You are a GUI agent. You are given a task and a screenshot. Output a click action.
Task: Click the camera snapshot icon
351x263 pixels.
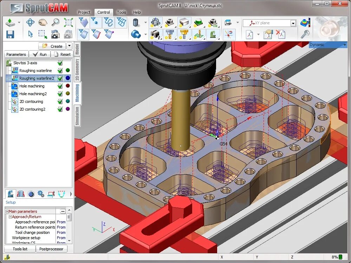tap(56, 34)
